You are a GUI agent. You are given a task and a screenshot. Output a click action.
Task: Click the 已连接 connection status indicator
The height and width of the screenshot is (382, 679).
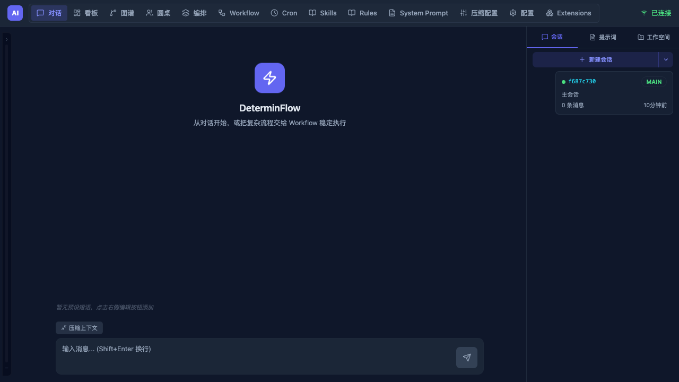click(656, 13)
